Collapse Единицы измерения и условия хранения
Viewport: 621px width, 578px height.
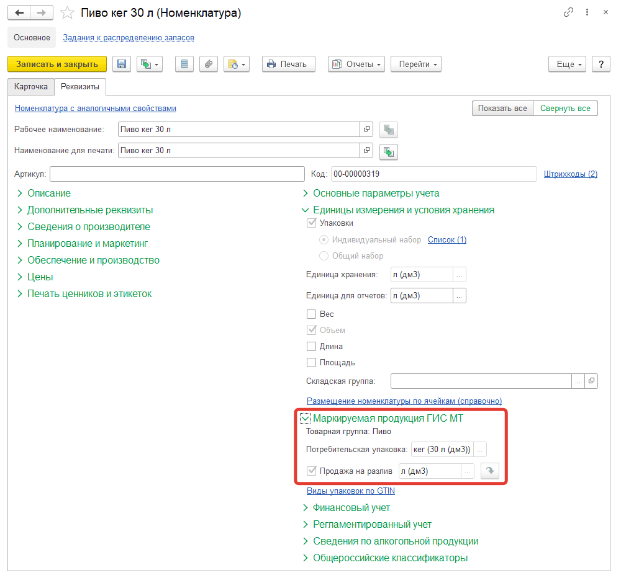point(403,210)
